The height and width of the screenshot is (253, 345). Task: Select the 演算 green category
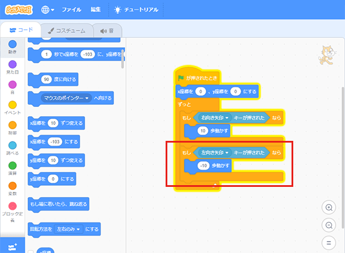(13, 168)
